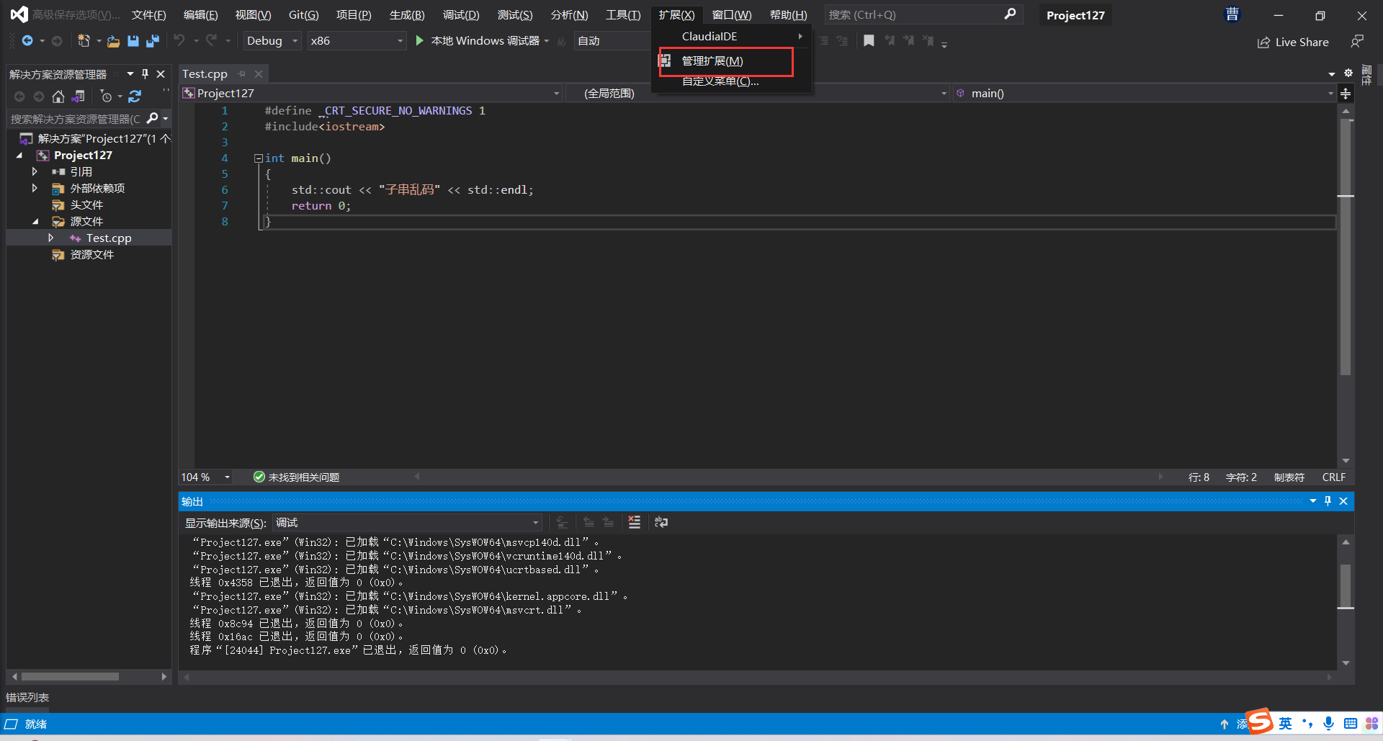Toggle a bookmark with the bookmark icon
Screen dimensions: 1383x741
[x=869, y=41]
